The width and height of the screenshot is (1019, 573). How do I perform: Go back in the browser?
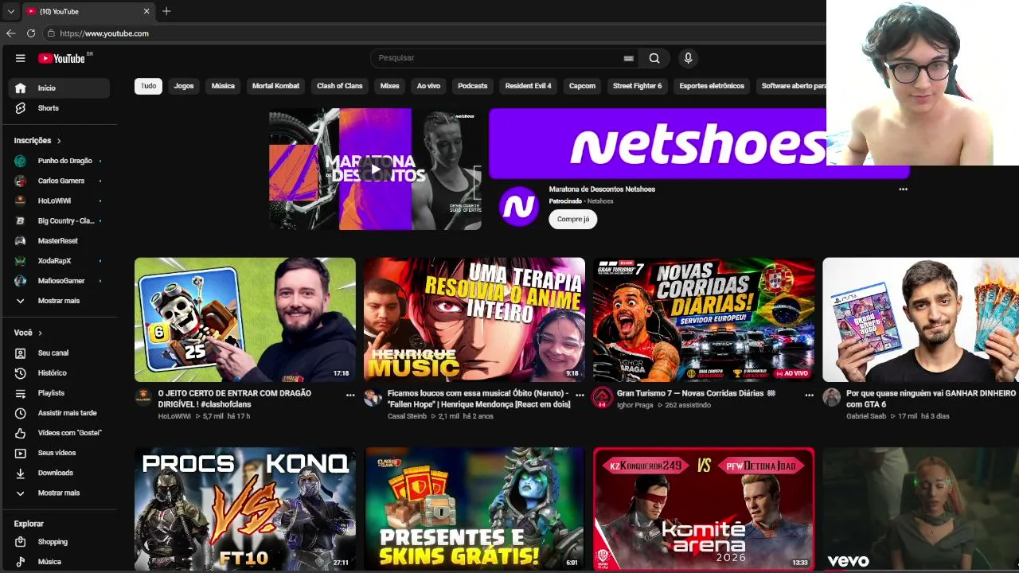[10, 33]
